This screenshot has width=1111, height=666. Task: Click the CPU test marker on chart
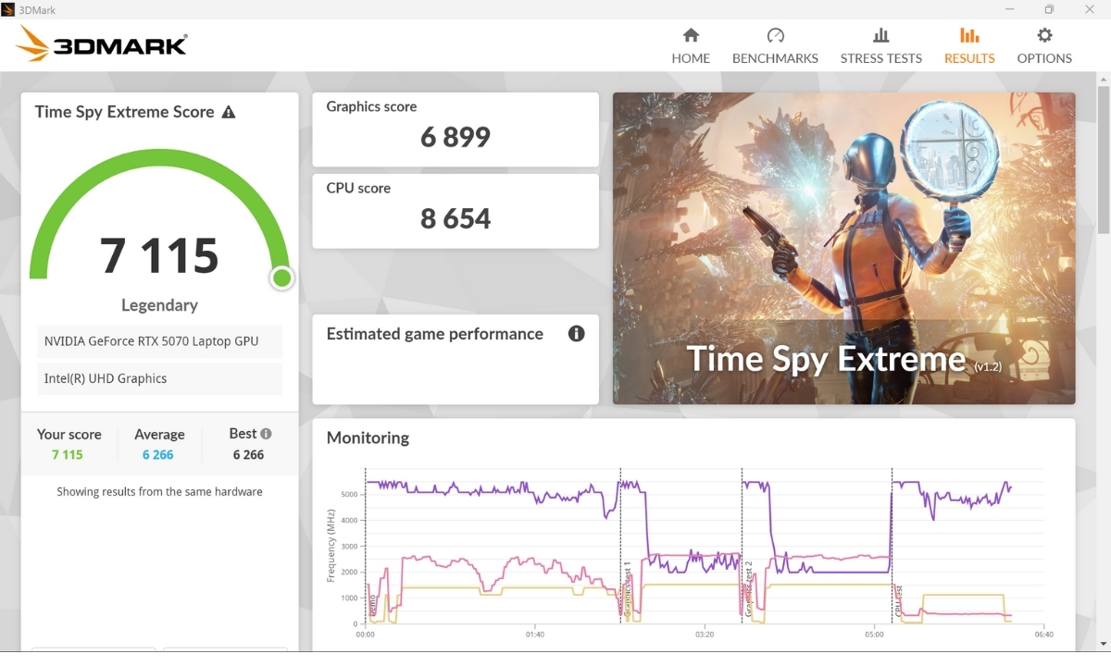click(898, 600)
